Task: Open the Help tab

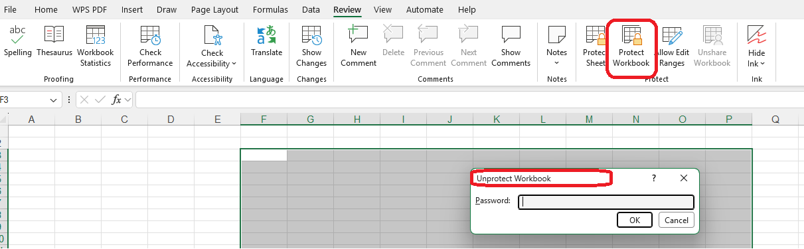Action: tap(467, 10)
